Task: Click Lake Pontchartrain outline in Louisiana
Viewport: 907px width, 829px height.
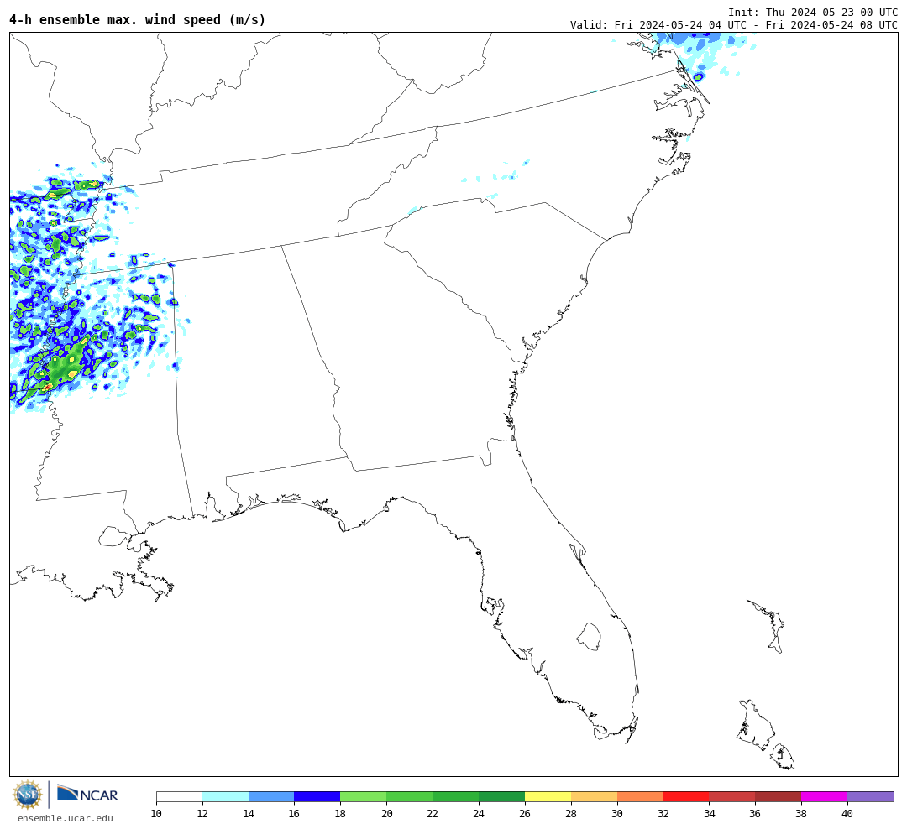Action: click(x=113, y=536)
